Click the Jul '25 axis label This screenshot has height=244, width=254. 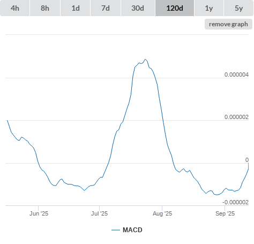click(100, 213)
